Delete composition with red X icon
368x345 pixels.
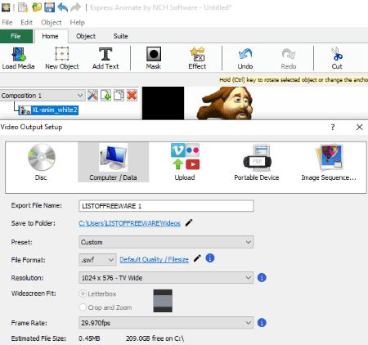click(132, 96)
